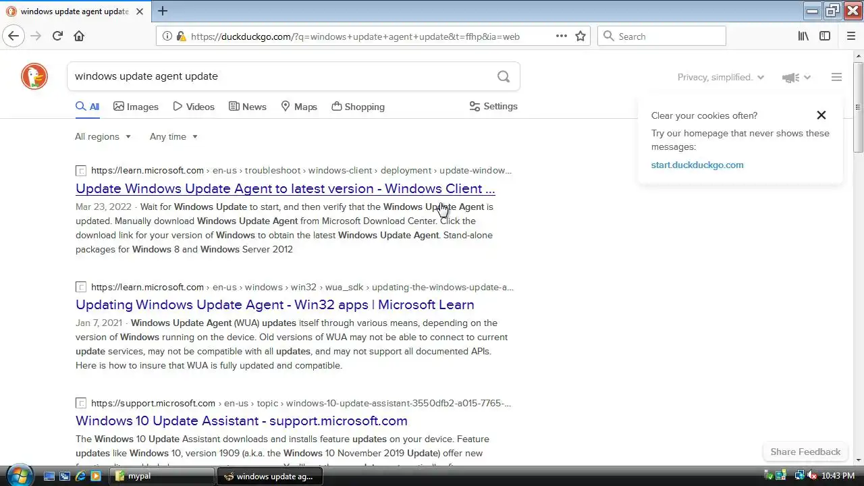
Task: Open the Windows Start menu
Action: point(18,475)
